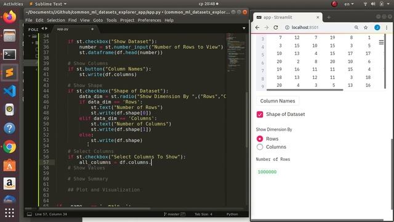Open Visual Studio Code from dock

click(10, 91)
